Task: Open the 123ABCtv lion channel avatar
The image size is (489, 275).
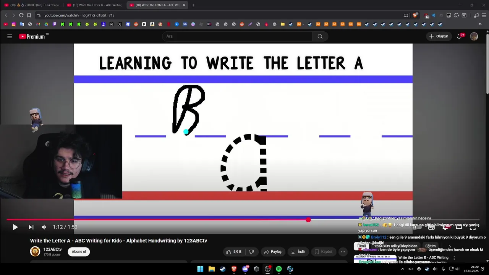Action: click(x=35, y=251)
